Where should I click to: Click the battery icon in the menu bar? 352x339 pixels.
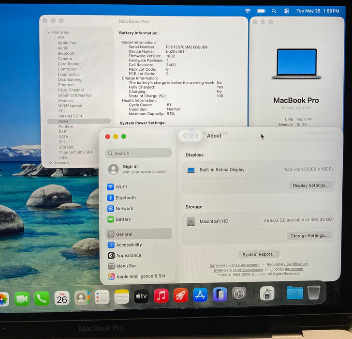(261, 11)
